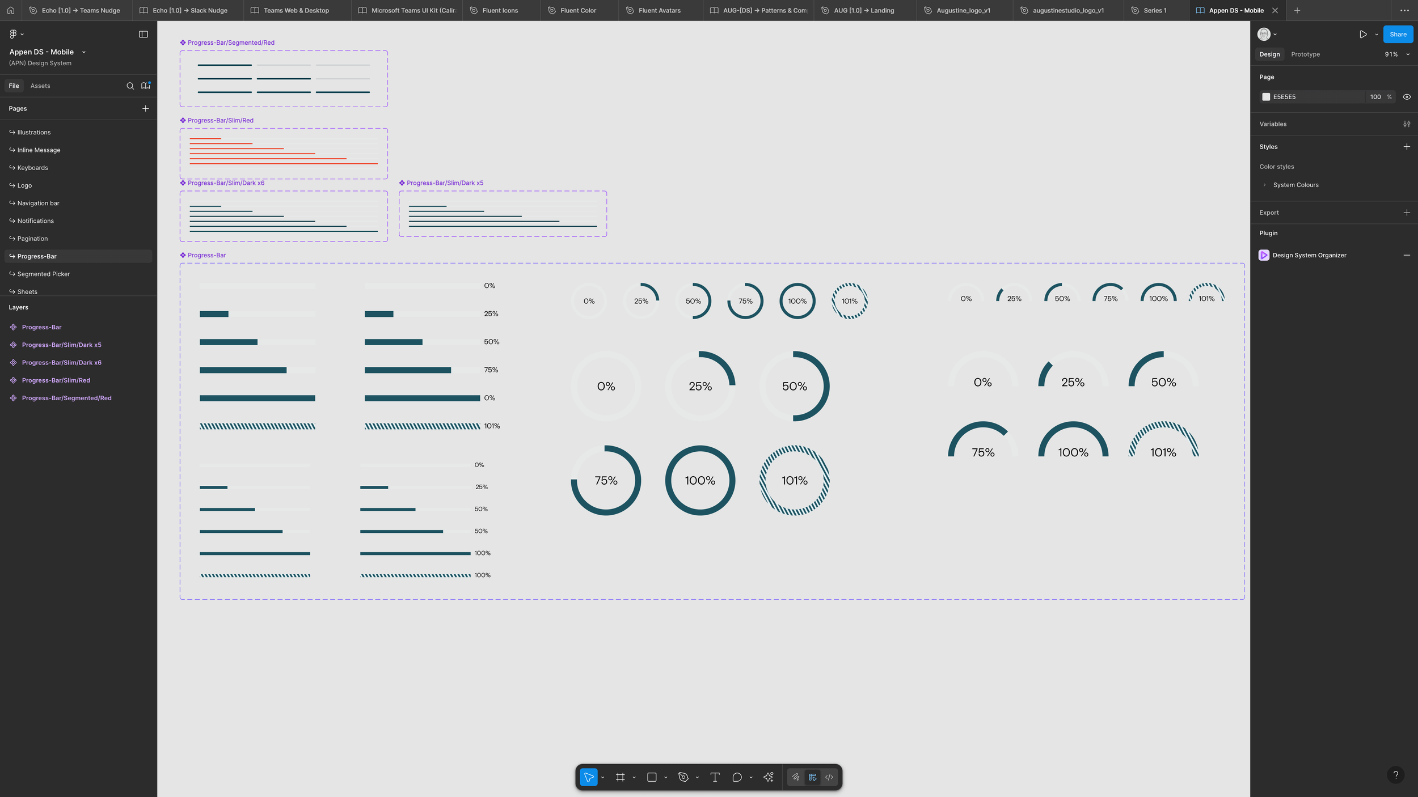Viewport: 1418px width, 797px height.
Task: Open the AI Actions sparkle tool
Action: pos(769,777)
